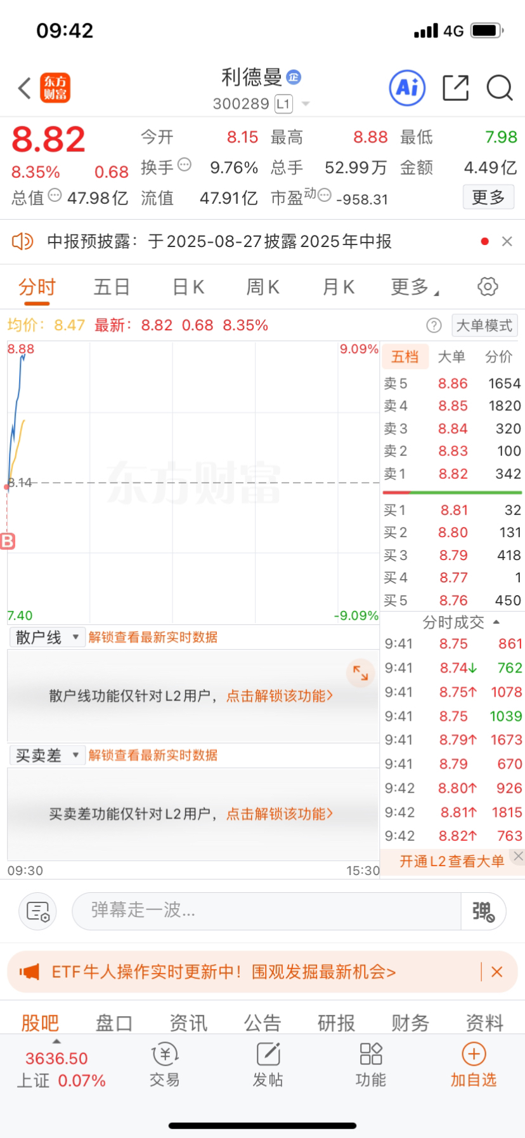Select the 买1 8.81 order row
This screenshot has height=1138, width=525.
pyautogui.click(x=452, y=510)
